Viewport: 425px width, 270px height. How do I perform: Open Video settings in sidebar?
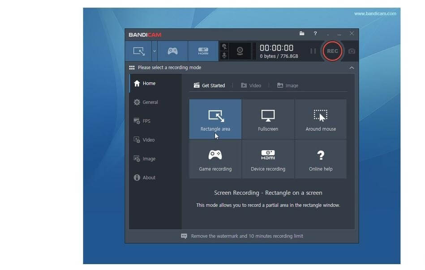155,140
